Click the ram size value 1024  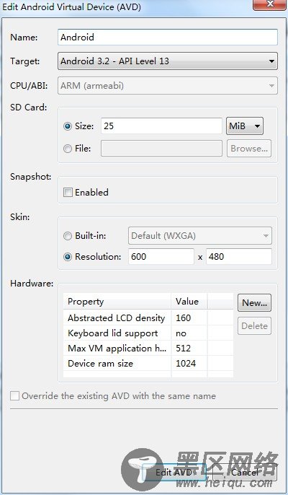tap(186, 364)
